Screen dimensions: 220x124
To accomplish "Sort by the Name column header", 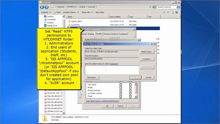I will point(87,17).
